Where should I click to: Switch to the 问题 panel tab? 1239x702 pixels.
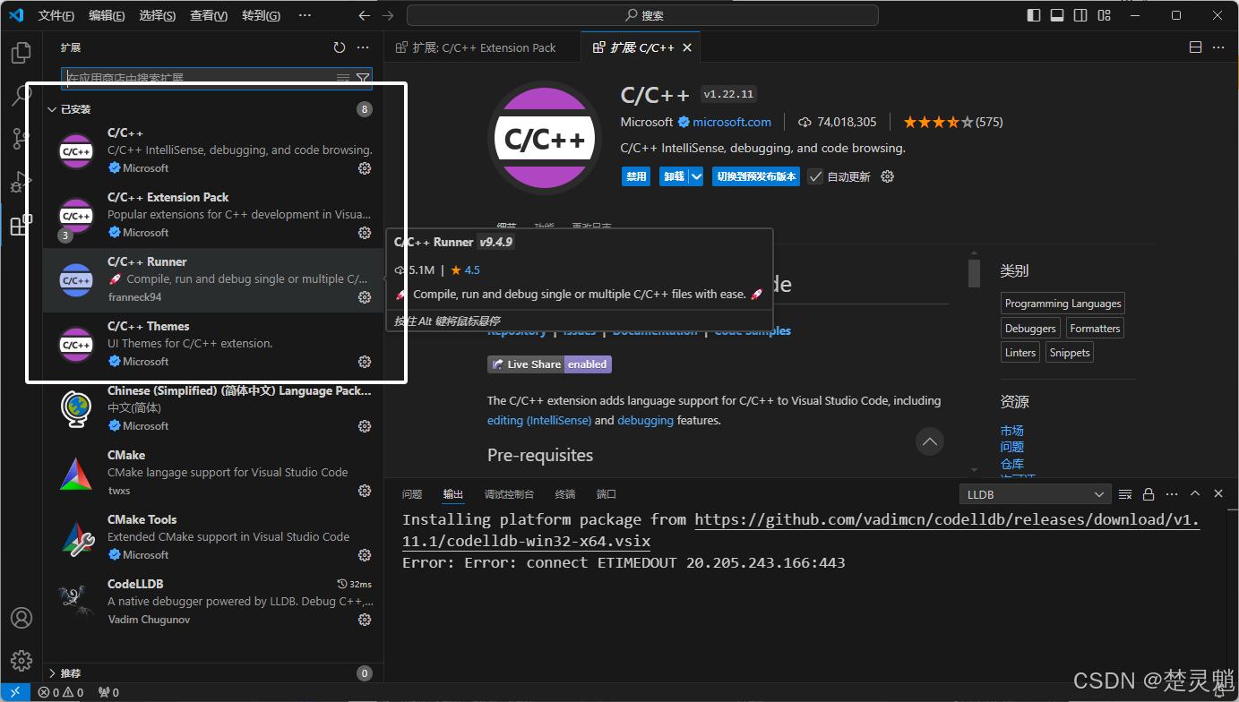pyautogui.click(x=412, y=494)
